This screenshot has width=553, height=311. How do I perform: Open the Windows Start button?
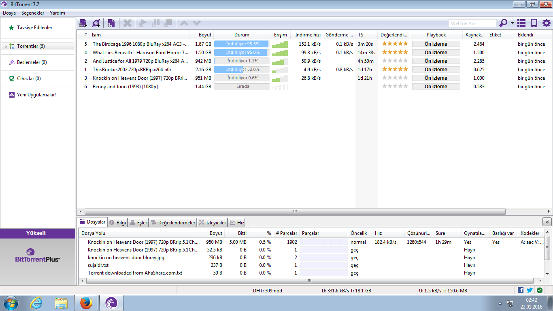point(11,303)
